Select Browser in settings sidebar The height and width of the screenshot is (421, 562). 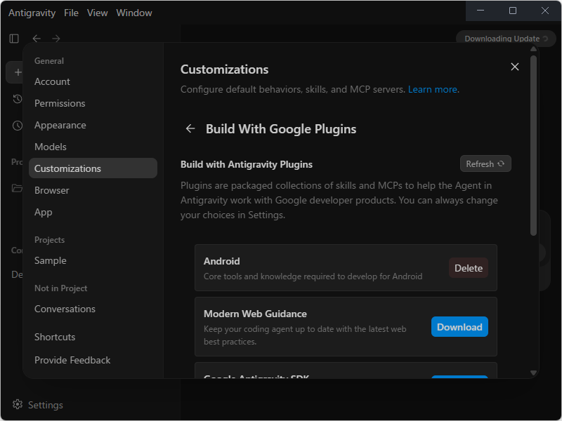(x=93, y=190)
